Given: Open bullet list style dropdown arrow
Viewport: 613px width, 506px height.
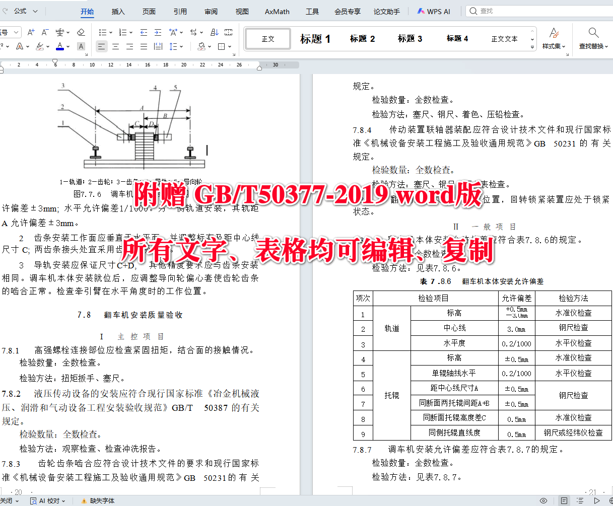Looking at the screenshot, I should [110, 32].
